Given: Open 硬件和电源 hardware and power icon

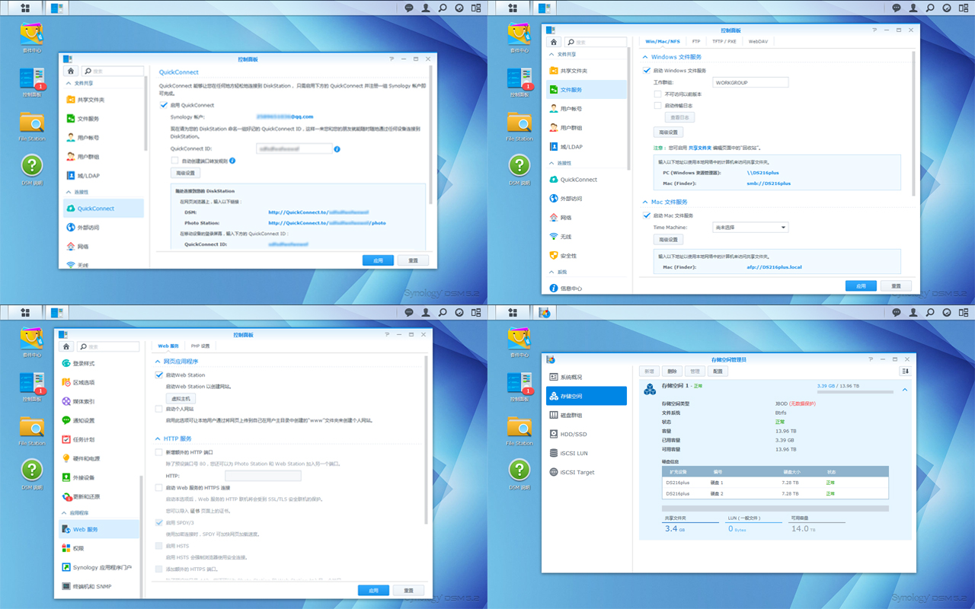Looking at the screenshot, I should click(x=66, y=458).
